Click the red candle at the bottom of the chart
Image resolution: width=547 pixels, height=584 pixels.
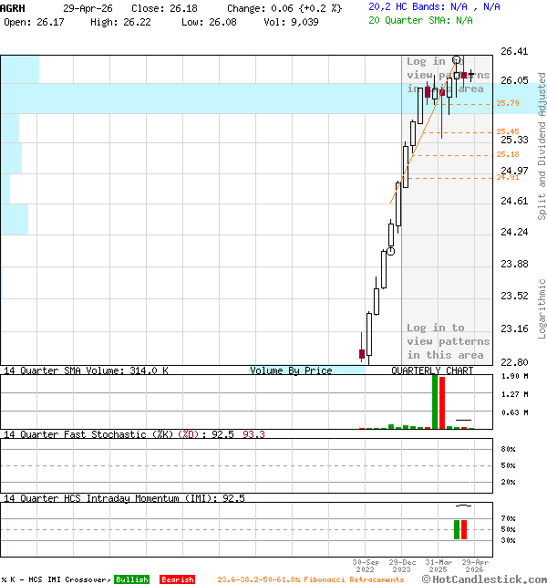click(362, 353)
